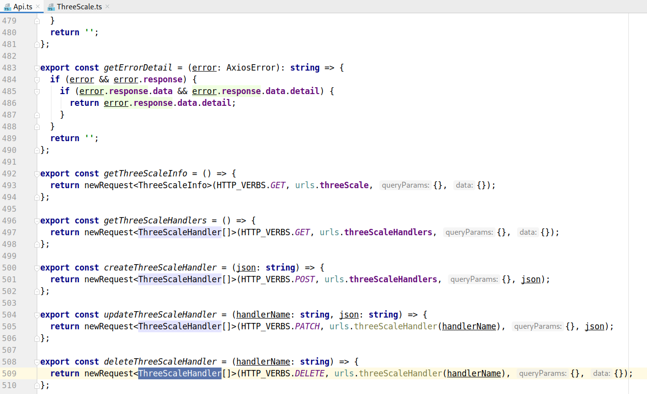Collapse getThreeScaleInfo fold marker at line 492

tap(37, 173)
